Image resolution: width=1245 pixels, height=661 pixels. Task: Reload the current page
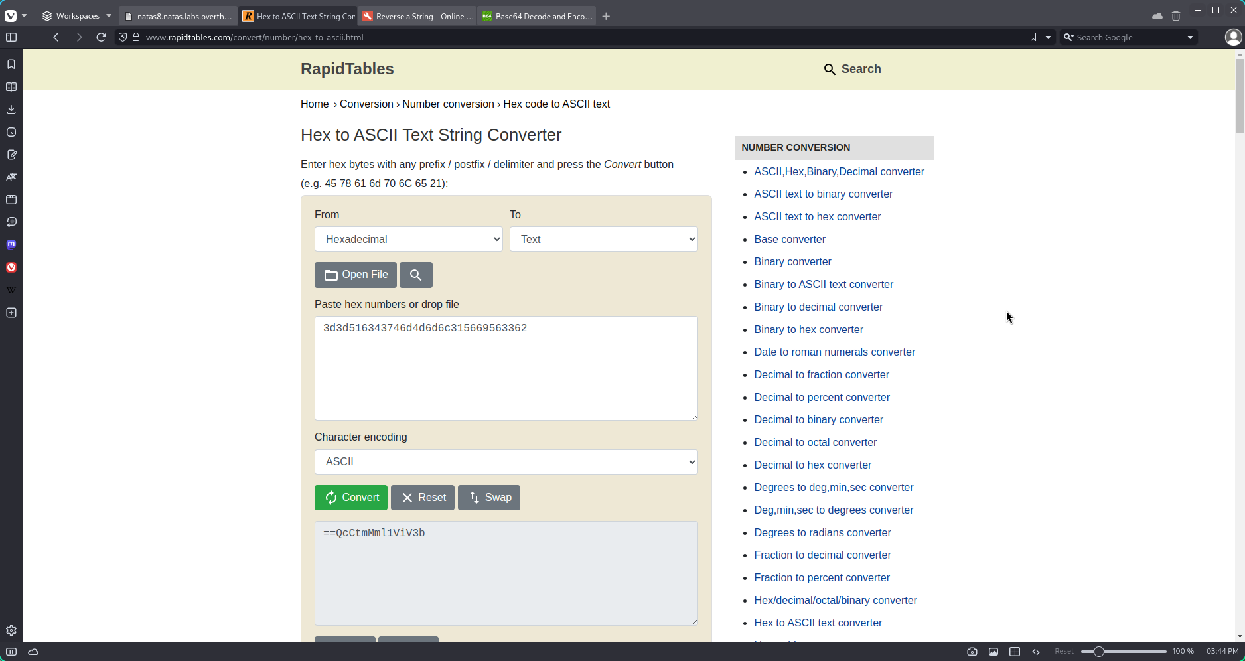(101, 37)
